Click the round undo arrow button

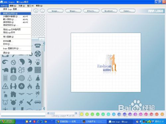coord(36,11)
